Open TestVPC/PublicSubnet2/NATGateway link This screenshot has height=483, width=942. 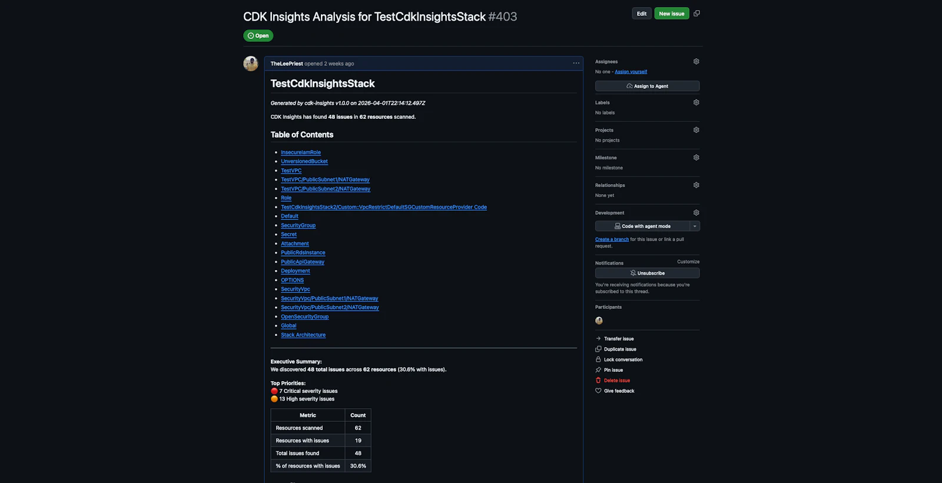[x=326, y=189]
